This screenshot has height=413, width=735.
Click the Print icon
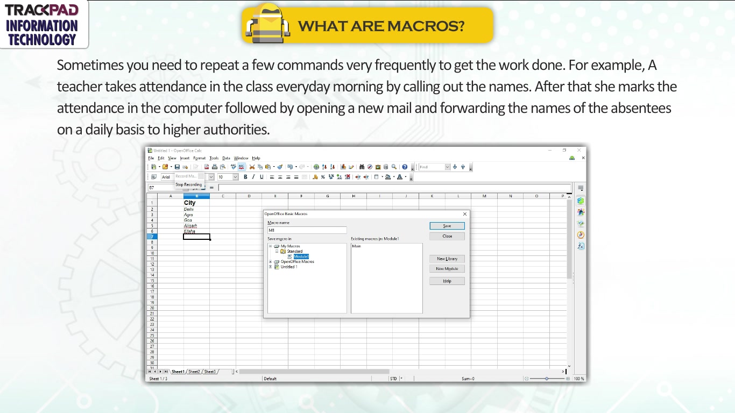coord(215,167)
